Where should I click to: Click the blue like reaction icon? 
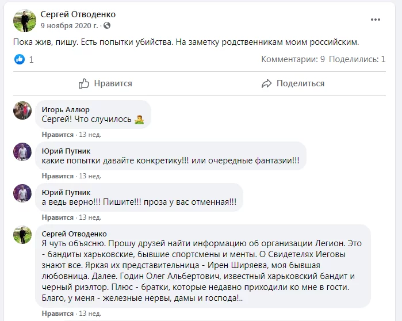click(20, 59)
